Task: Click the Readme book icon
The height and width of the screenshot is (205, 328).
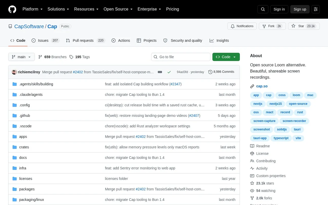Action: click(x=252, y=146)
